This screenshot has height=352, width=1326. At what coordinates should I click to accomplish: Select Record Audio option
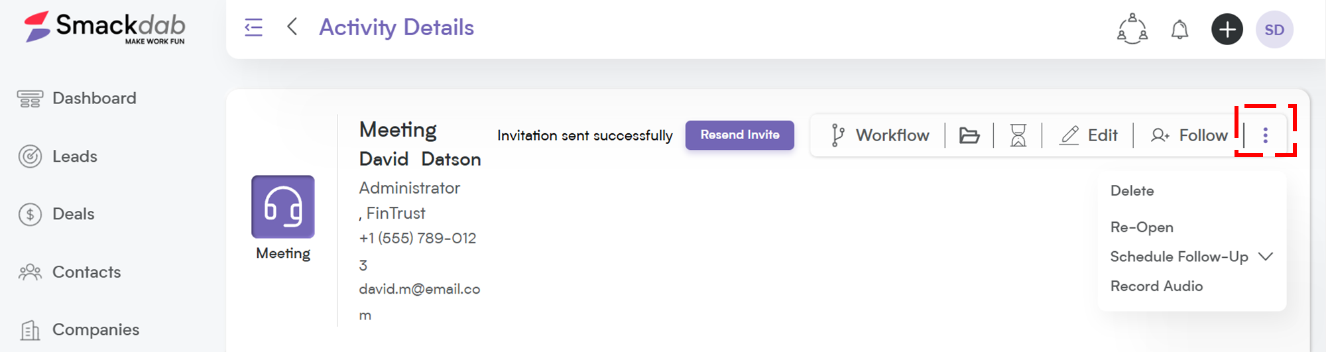pyautogui.click(x=1156, y=286)
